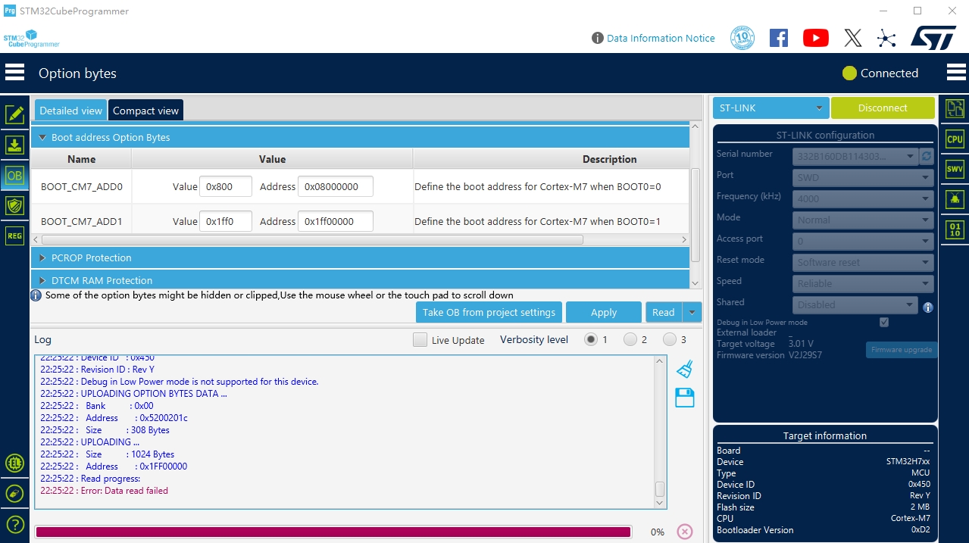Screen dimensions: 969x543
Task: Click the option bytes horizontal scrollbar
Action: (x=312, y=239)
